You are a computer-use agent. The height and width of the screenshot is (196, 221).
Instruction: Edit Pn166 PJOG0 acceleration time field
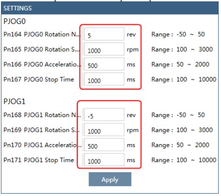[104, 64]
